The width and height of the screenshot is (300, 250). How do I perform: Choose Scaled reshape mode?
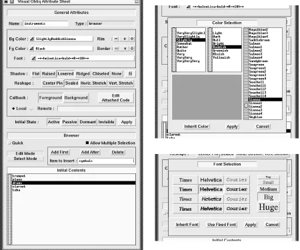point(71,83)
